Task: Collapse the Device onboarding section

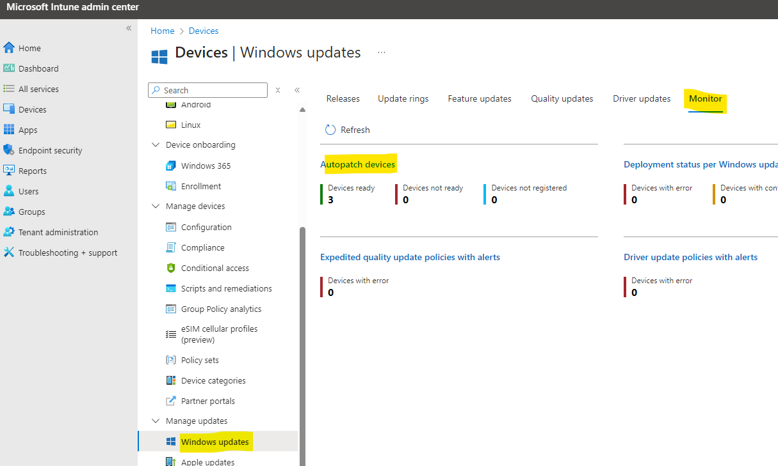Action: 156,145
